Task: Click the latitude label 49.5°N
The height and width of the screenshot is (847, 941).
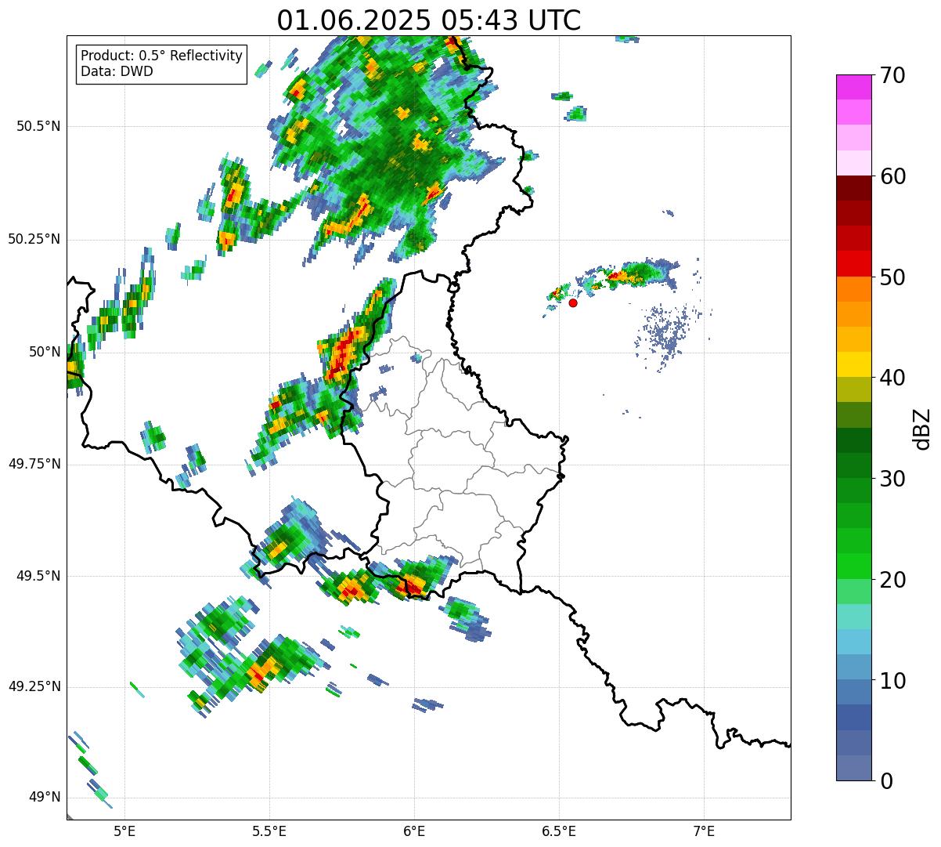Action: pos(39,576)
